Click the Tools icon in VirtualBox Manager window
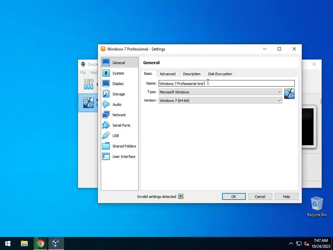 click(x=88, y=84)
